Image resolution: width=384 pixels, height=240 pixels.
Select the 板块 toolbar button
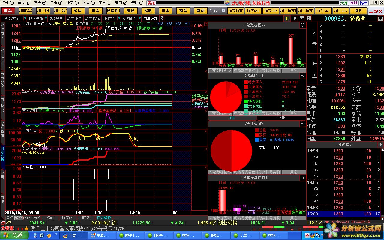coord(78,11)
